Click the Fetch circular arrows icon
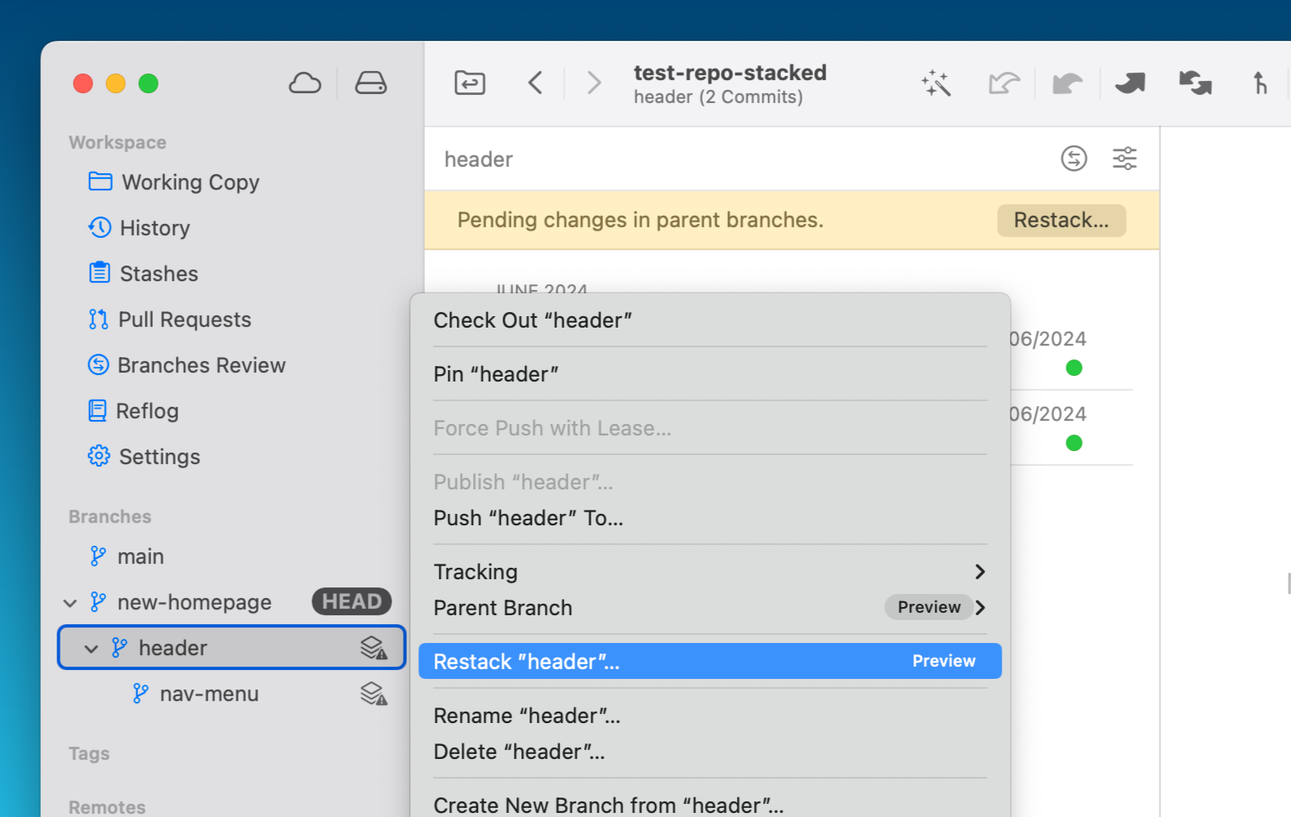The width and height of the screenshot is (1291, 817). click(x=1195, y=83)
